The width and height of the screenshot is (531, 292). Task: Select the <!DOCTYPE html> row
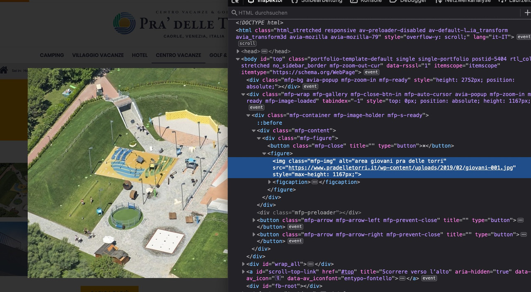coord(260,23)
